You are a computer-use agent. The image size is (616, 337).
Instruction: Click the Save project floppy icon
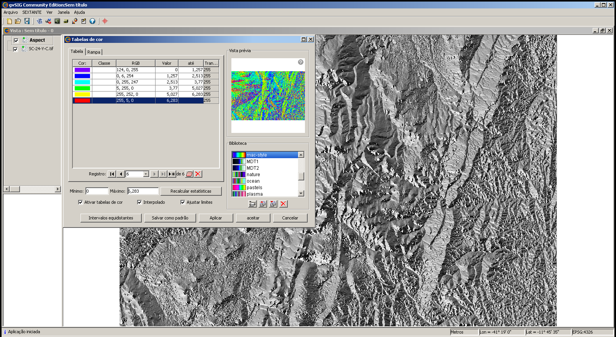pyautogui.click(x=27, y=21)
